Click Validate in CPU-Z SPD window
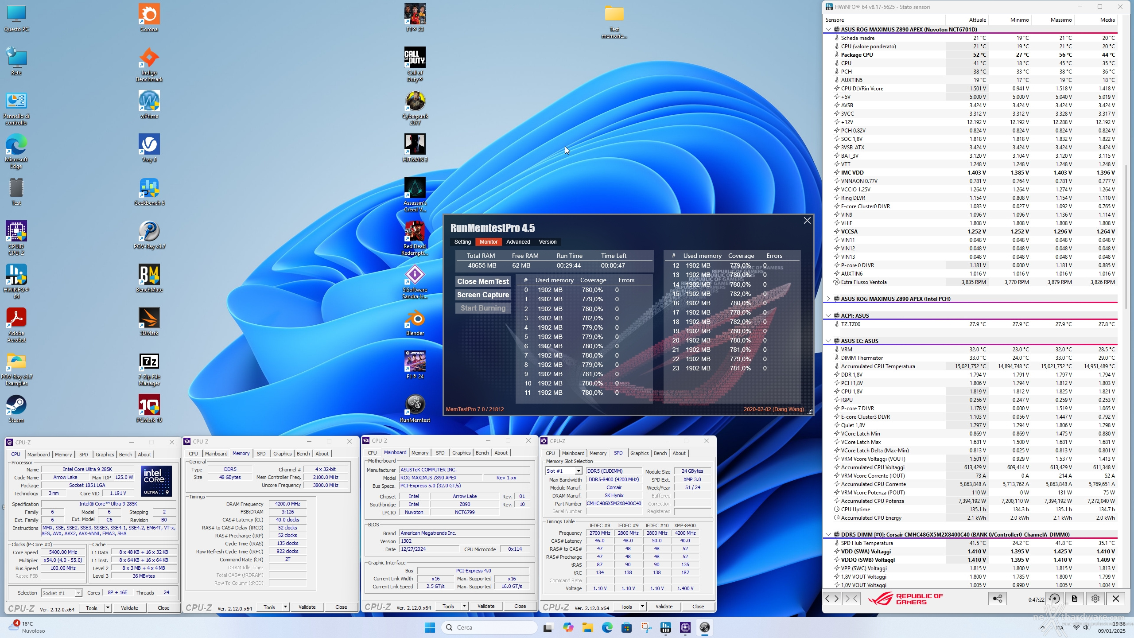The image size is (1134, 638). [664, 607]
